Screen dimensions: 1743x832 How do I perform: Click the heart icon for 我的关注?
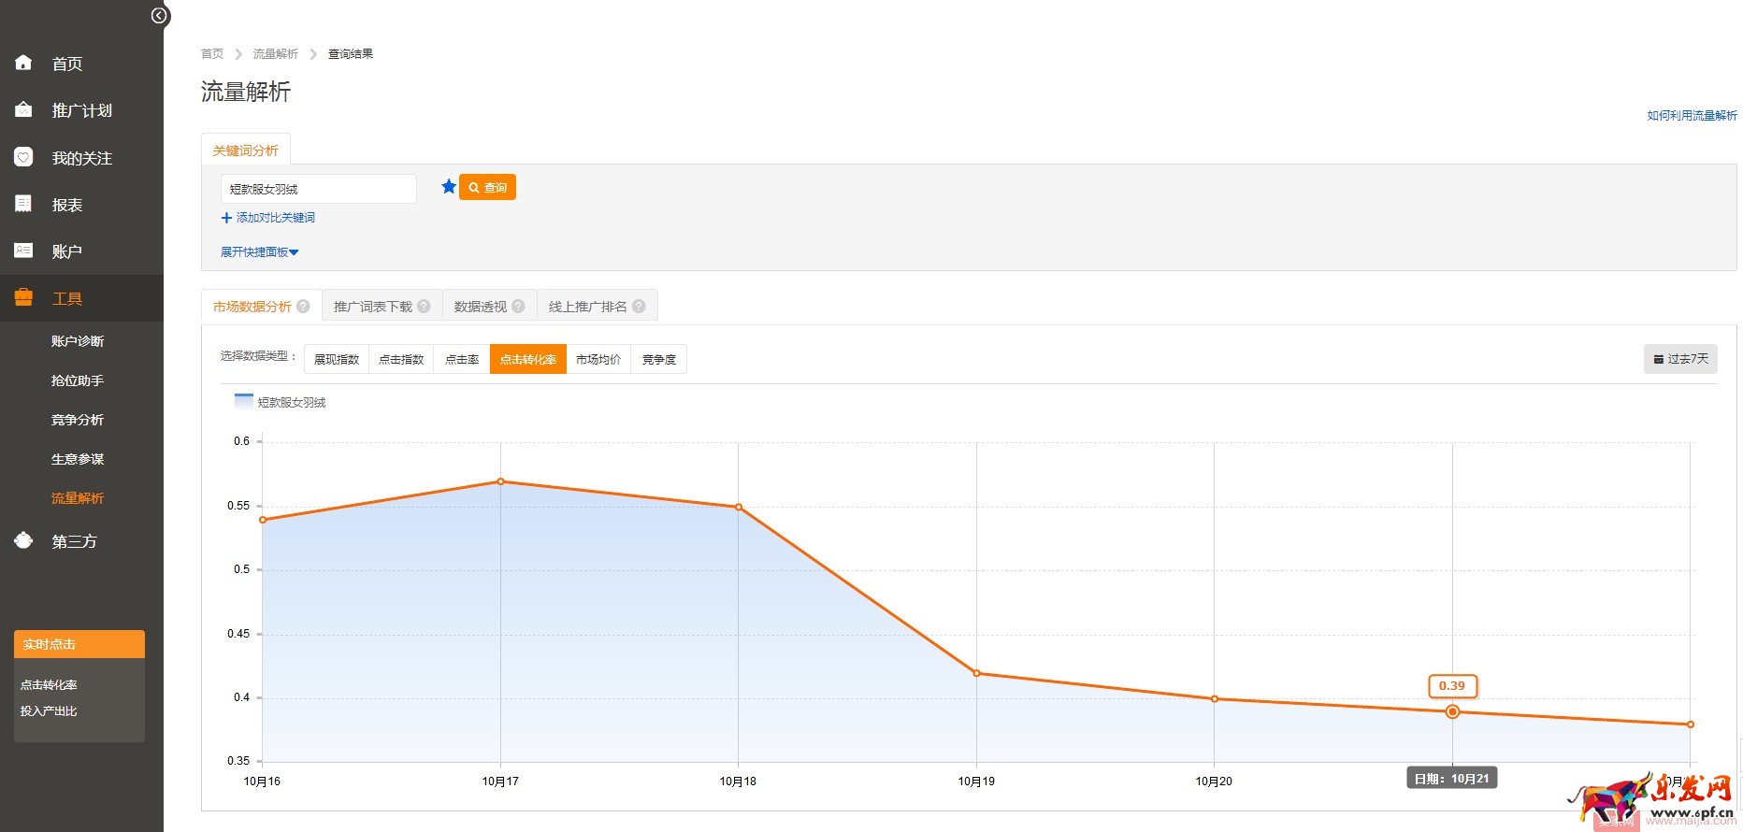pos(23,157)
